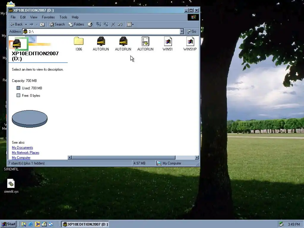The height and width of the screenshot is (228, 304).
Task: Launch Internet Explorer from Quick Launch
Action: (31, 224)
